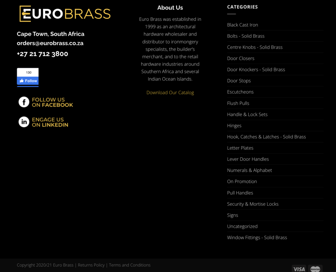Image resolution: width=336 pixels, height=272 pixels.
Task: Select the Black Cast Iron category
Action: (242, 25)
